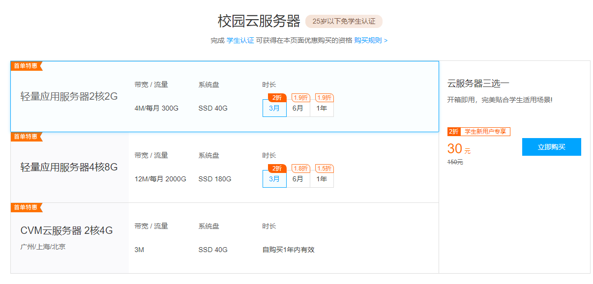Select 3月 duration for the 2核2G server
This screenshot has width=593, height=284.
coord(274,108)
